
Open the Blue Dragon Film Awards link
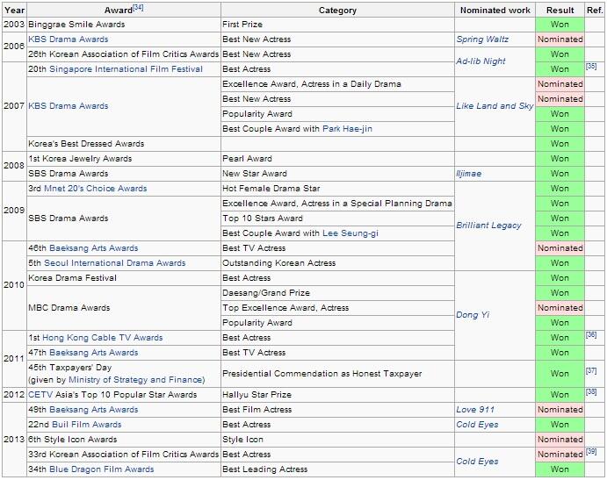click(x=102, y=469)
